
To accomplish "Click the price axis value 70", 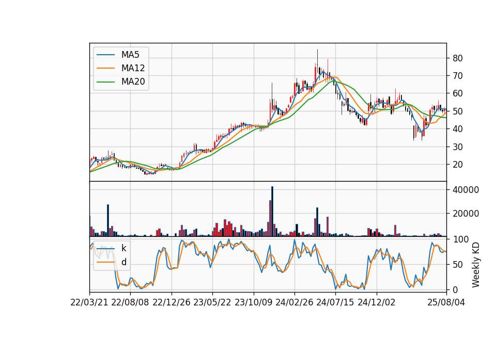I will pos(457,76).
